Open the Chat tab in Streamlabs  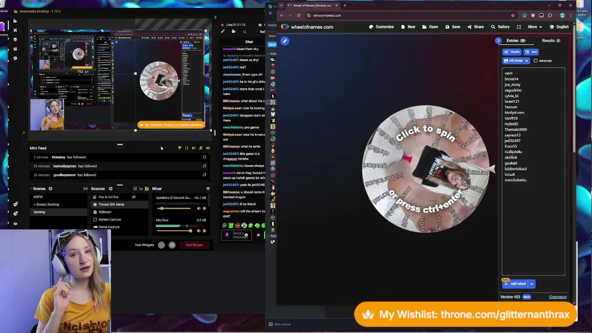click(249, 42)
